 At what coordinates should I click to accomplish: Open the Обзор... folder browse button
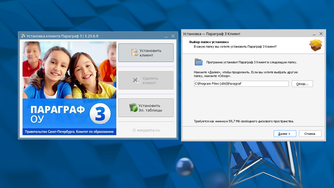click(302, 84)
